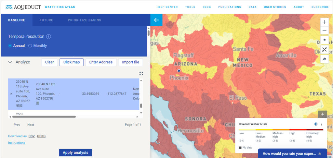Open the Prioritize Basins tab
The width and height of the screenshot is (333, 158).
(x=84, y=20)
